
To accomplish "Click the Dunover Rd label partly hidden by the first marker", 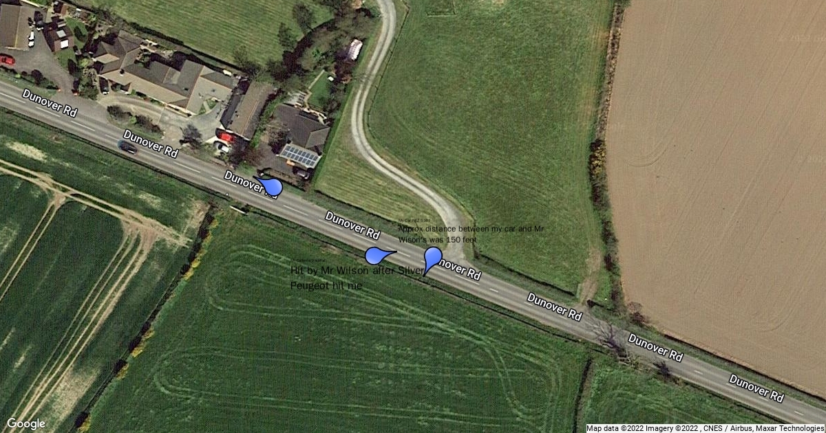I will 252,186.
